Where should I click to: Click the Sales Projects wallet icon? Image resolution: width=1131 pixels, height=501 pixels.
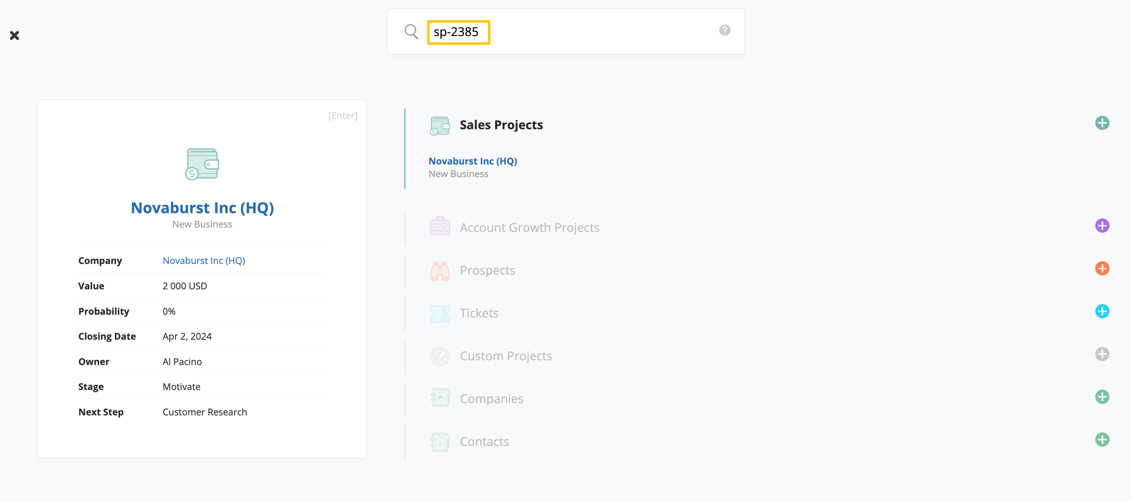pos(440,126)
